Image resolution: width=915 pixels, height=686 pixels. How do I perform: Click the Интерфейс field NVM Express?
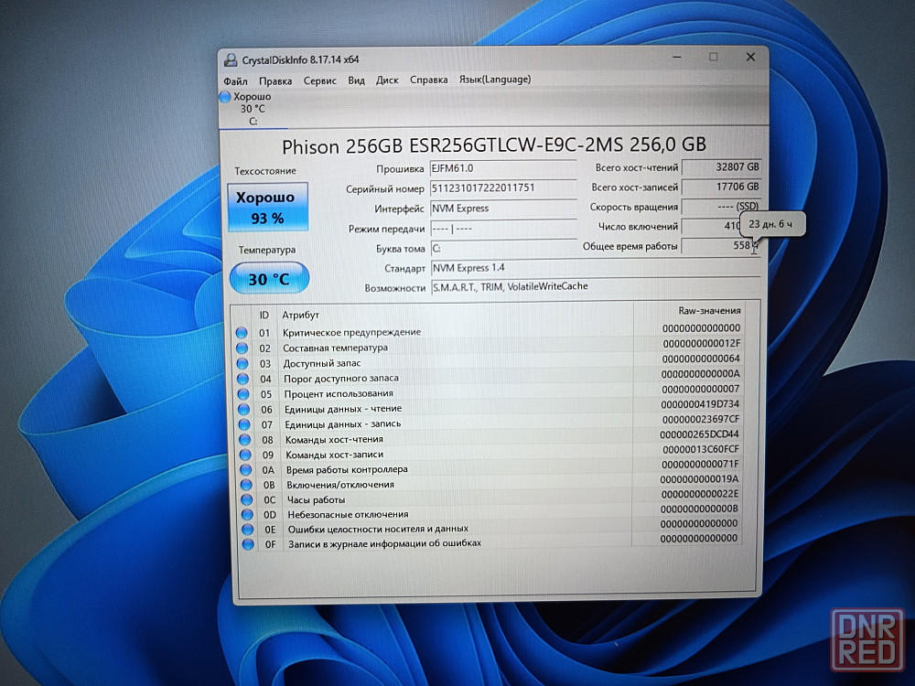tap(503, 209)
